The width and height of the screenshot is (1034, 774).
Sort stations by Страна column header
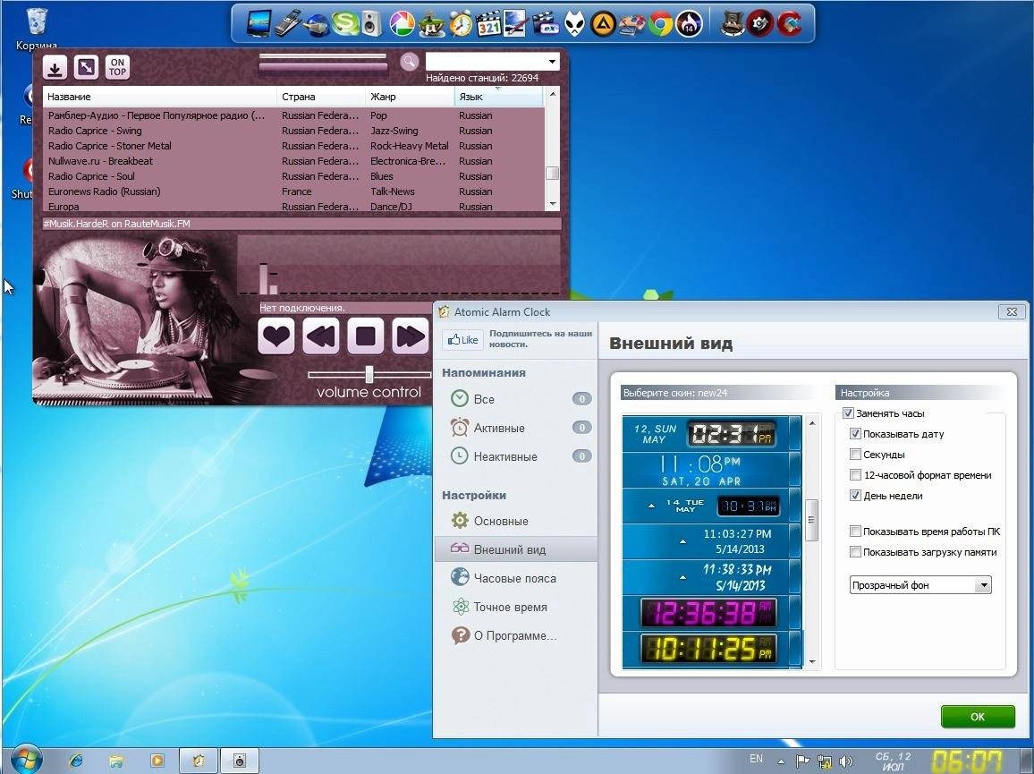[x=321, y=97]
